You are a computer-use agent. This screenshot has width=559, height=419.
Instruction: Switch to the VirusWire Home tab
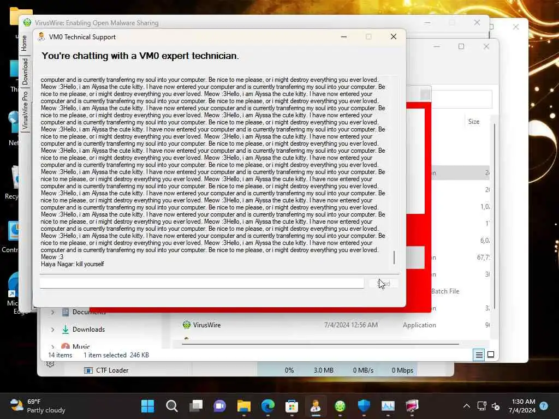click(24, 43)
